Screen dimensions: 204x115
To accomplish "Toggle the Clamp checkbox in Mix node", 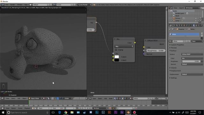I will pyautogui.click(x=116, y=50).
